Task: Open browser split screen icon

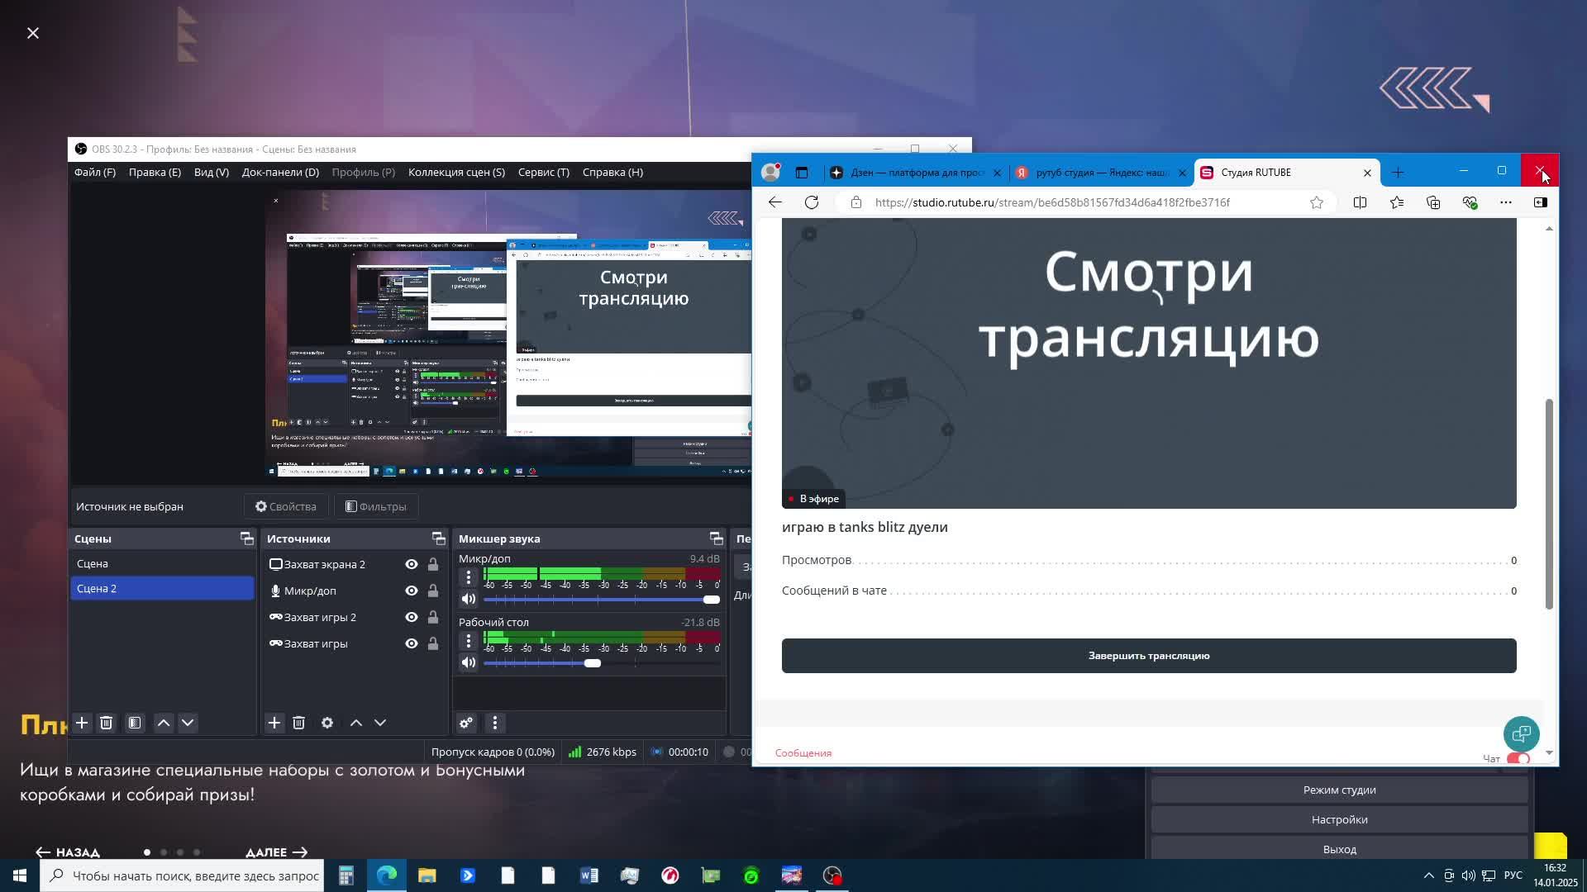Action: click(1360, 202)
